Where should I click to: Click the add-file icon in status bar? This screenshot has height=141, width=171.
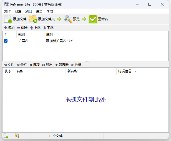click(x=6, y=136)
